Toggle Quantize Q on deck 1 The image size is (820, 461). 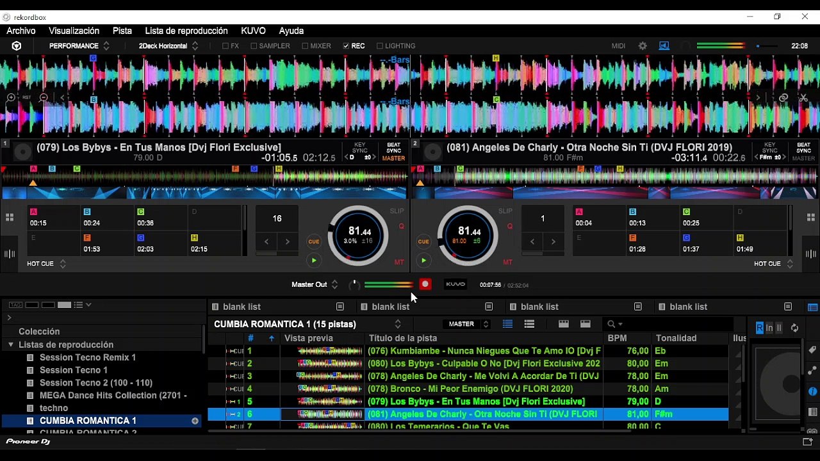402,226
